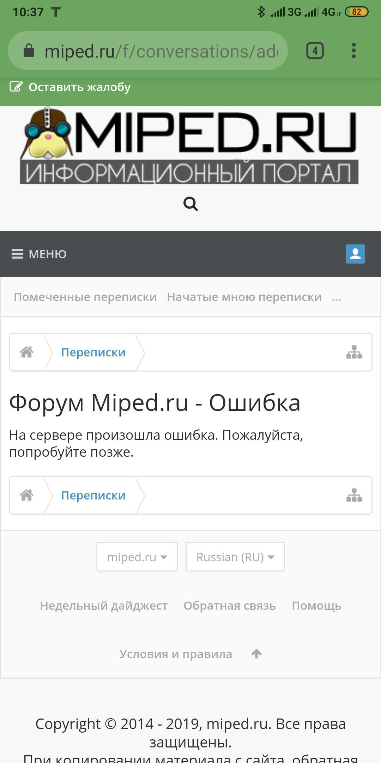Viewport: 381px width, 763px height.
Task: Tap the Форум Miped.ru - Ошибка heading
Action: [x=155, y=403]
